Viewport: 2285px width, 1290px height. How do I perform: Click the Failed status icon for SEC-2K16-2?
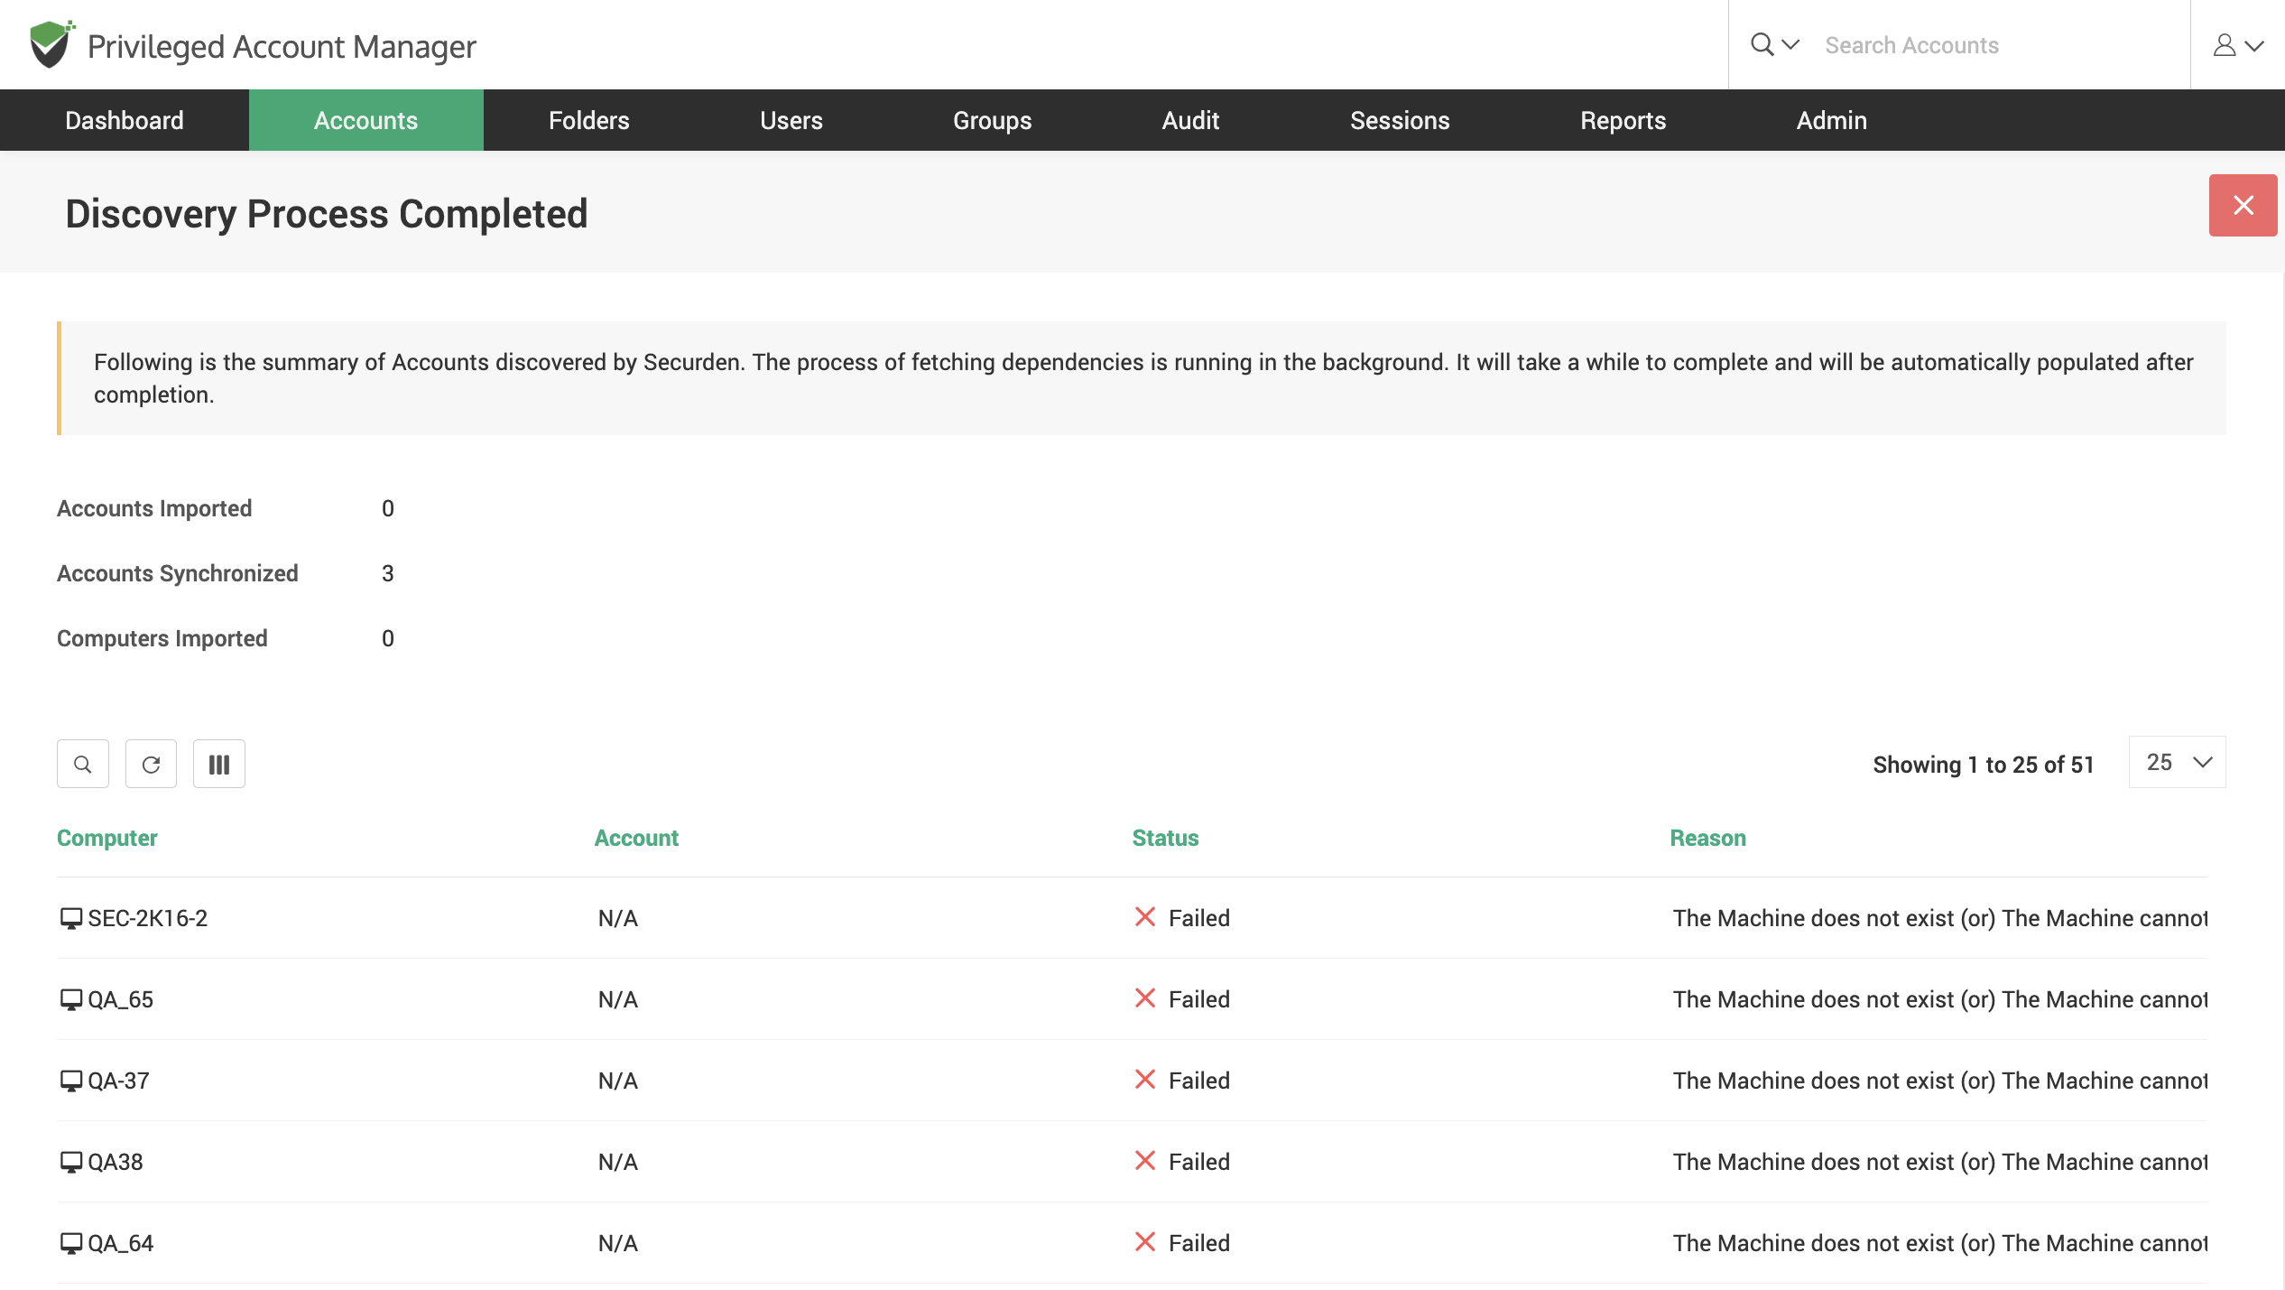[1144, 916]
